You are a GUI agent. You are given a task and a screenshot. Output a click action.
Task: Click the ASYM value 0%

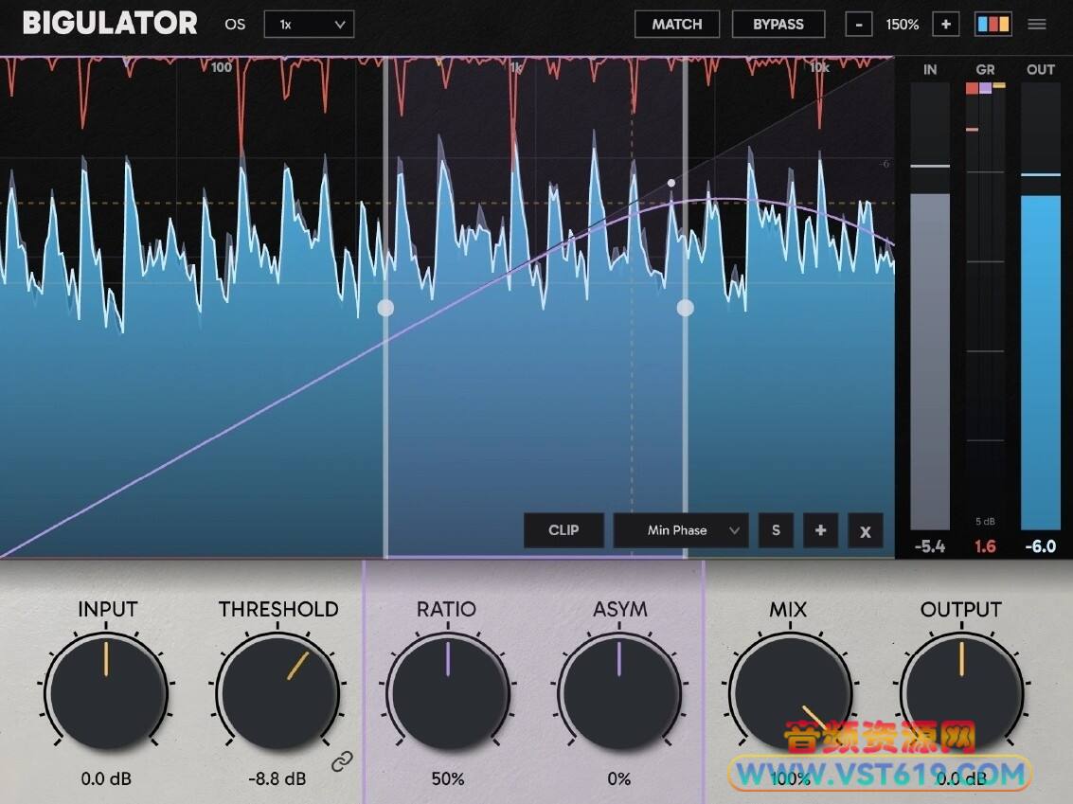(619, 778)
